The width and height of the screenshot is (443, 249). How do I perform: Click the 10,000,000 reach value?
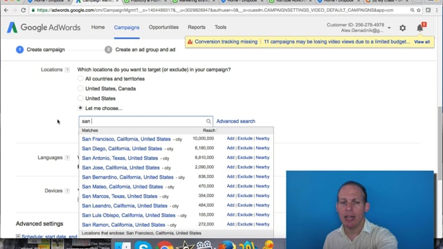tap(203, 138)
